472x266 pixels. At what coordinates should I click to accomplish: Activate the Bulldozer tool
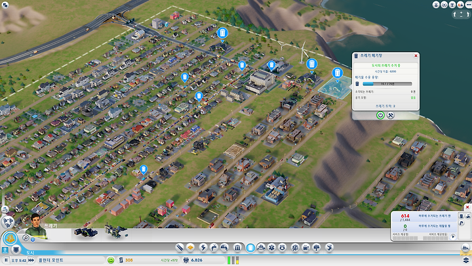465,248
